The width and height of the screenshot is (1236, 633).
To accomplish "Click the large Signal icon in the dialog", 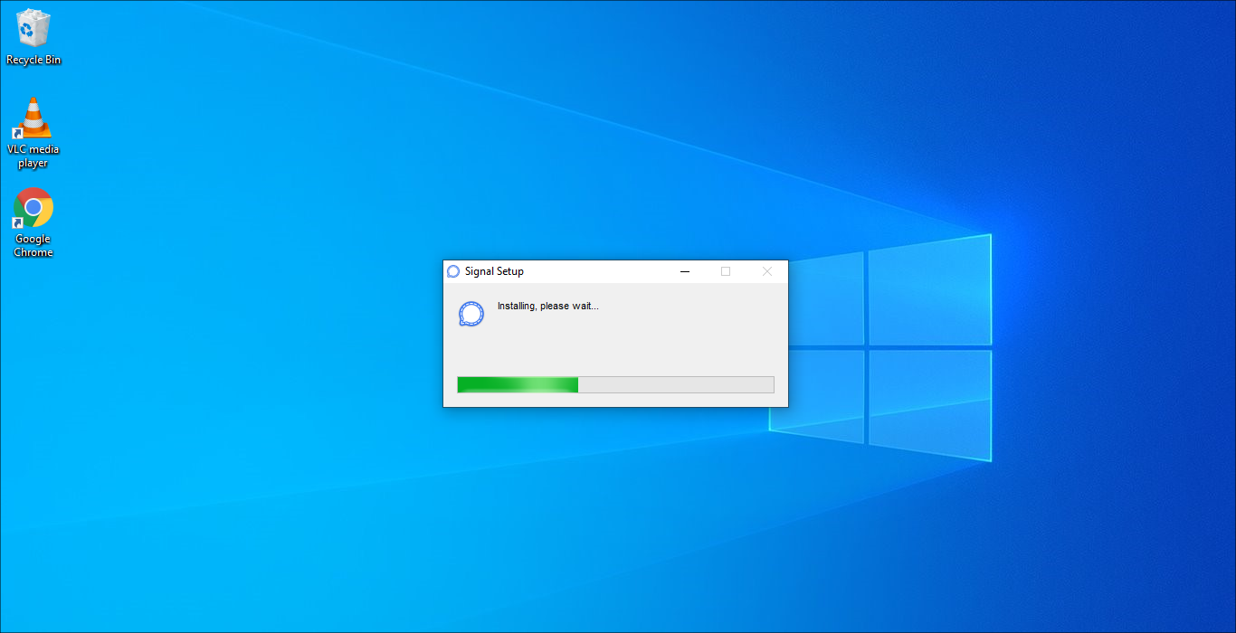I will pos(471,313).
